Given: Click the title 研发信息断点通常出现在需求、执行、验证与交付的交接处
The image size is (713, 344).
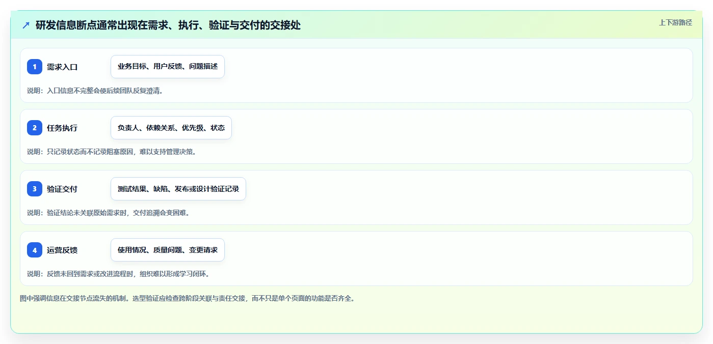Looking at the screenshot, I should click(x=168, y=25).
